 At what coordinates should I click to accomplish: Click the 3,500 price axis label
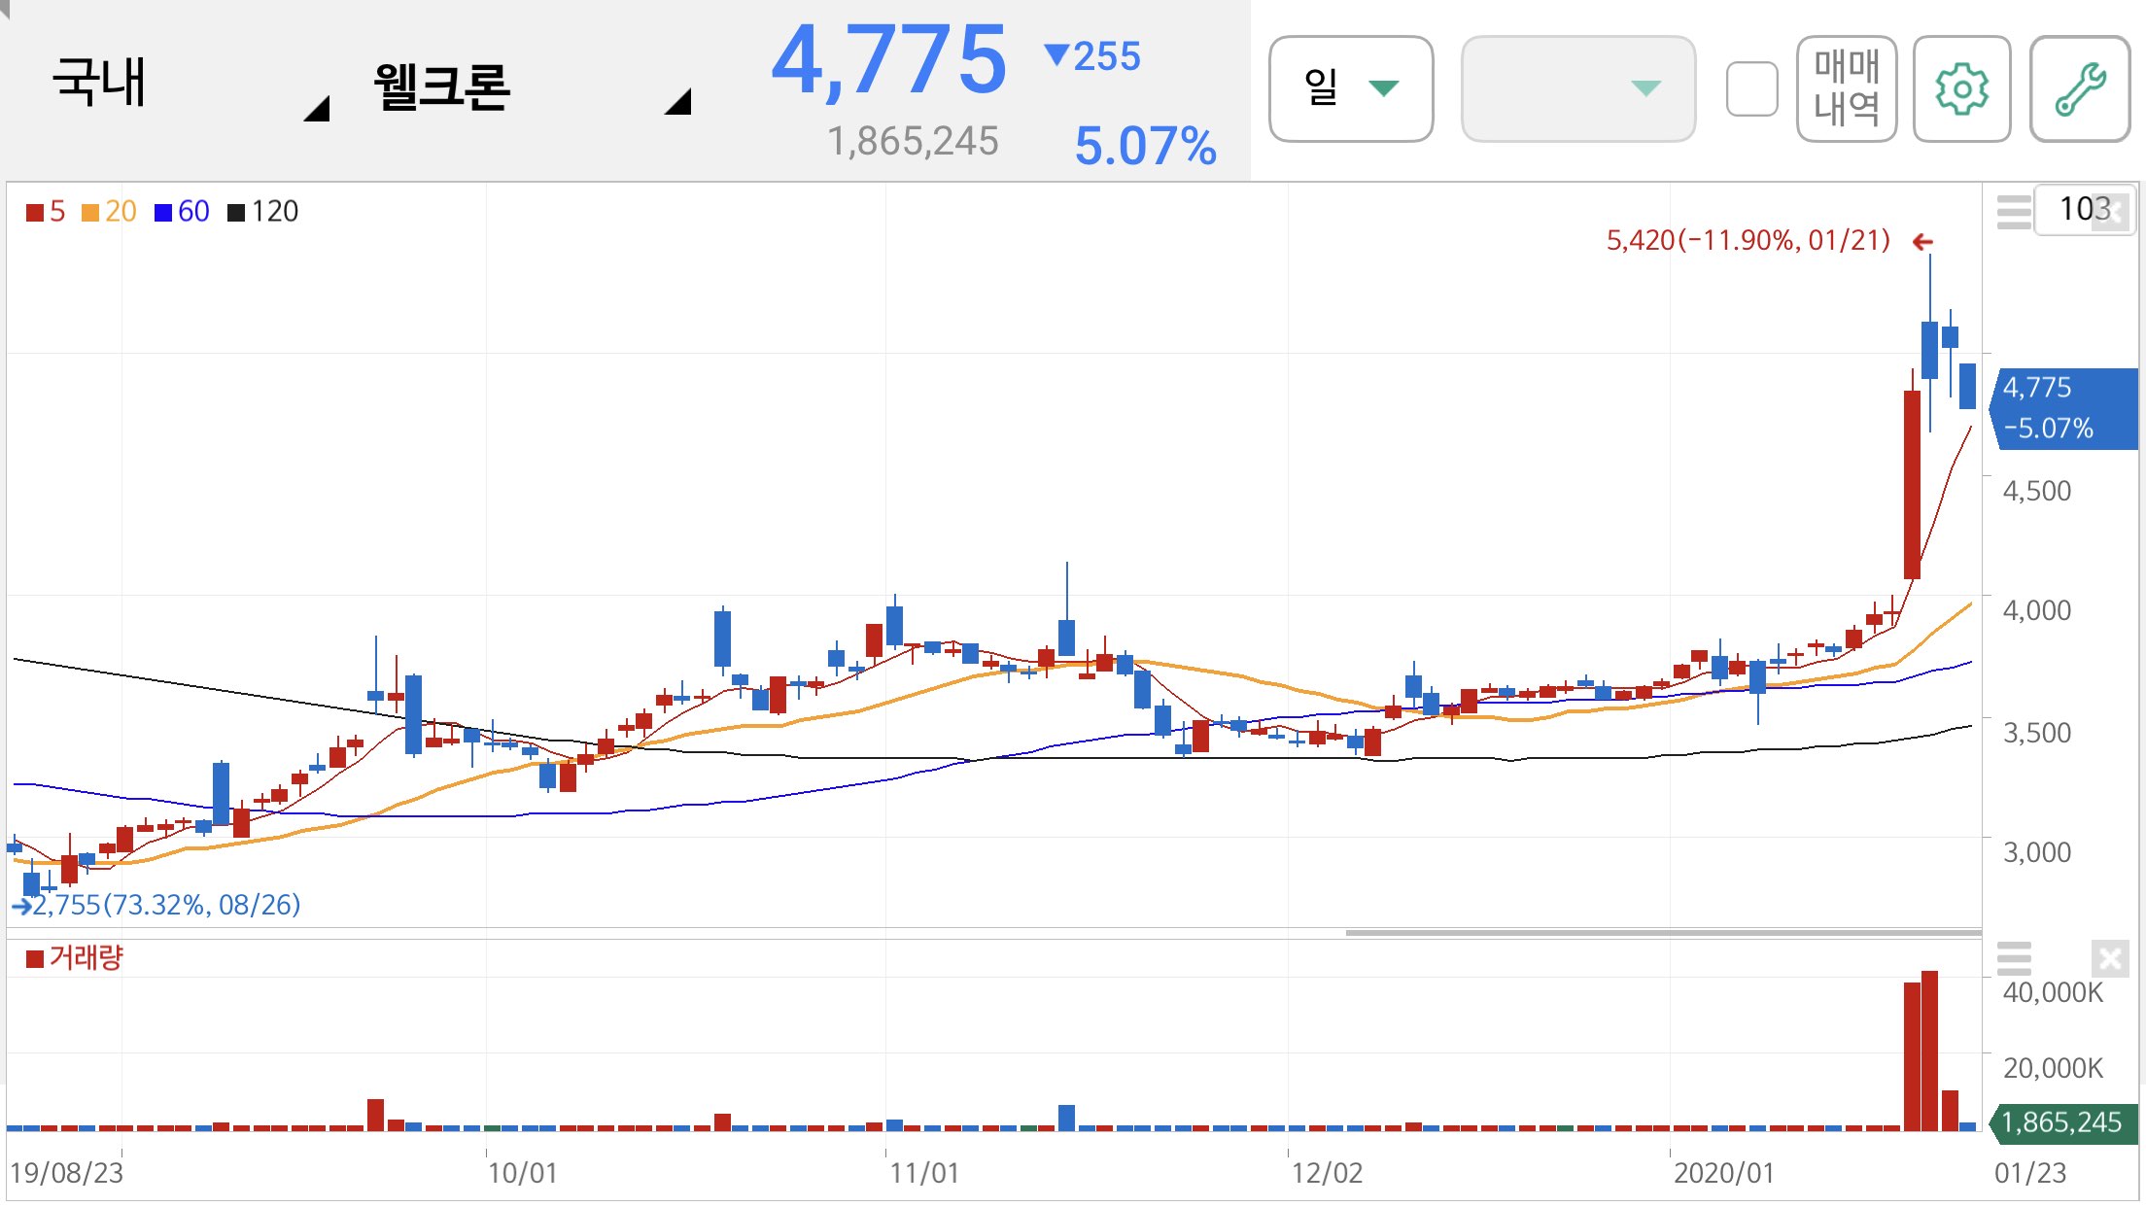(2037, 733)
